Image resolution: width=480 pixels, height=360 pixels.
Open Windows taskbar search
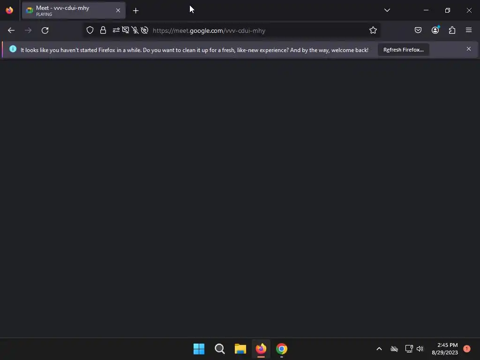point(220,349)
